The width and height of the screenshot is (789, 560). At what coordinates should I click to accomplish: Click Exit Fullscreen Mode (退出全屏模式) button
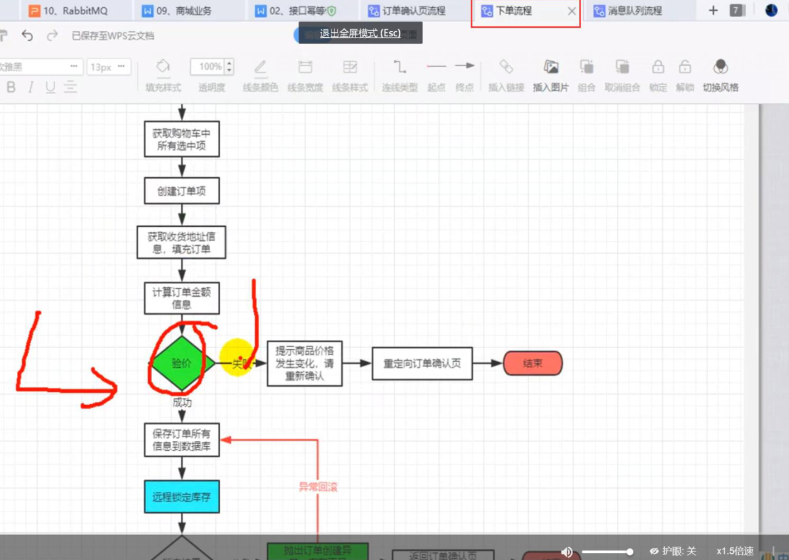[360, 33]
